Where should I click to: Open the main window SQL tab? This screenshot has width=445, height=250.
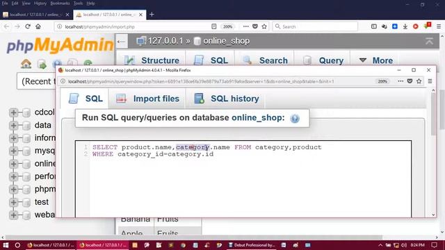[211, 60]
